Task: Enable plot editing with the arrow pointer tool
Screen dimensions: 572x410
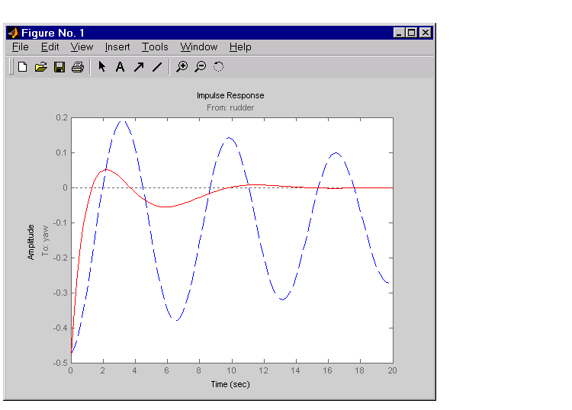Action: click(101, 67)
